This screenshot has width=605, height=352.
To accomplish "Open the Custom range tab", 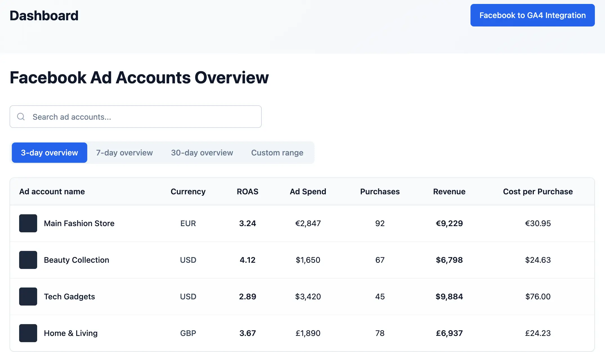I will pyautogui.click(x=277, y=153).
